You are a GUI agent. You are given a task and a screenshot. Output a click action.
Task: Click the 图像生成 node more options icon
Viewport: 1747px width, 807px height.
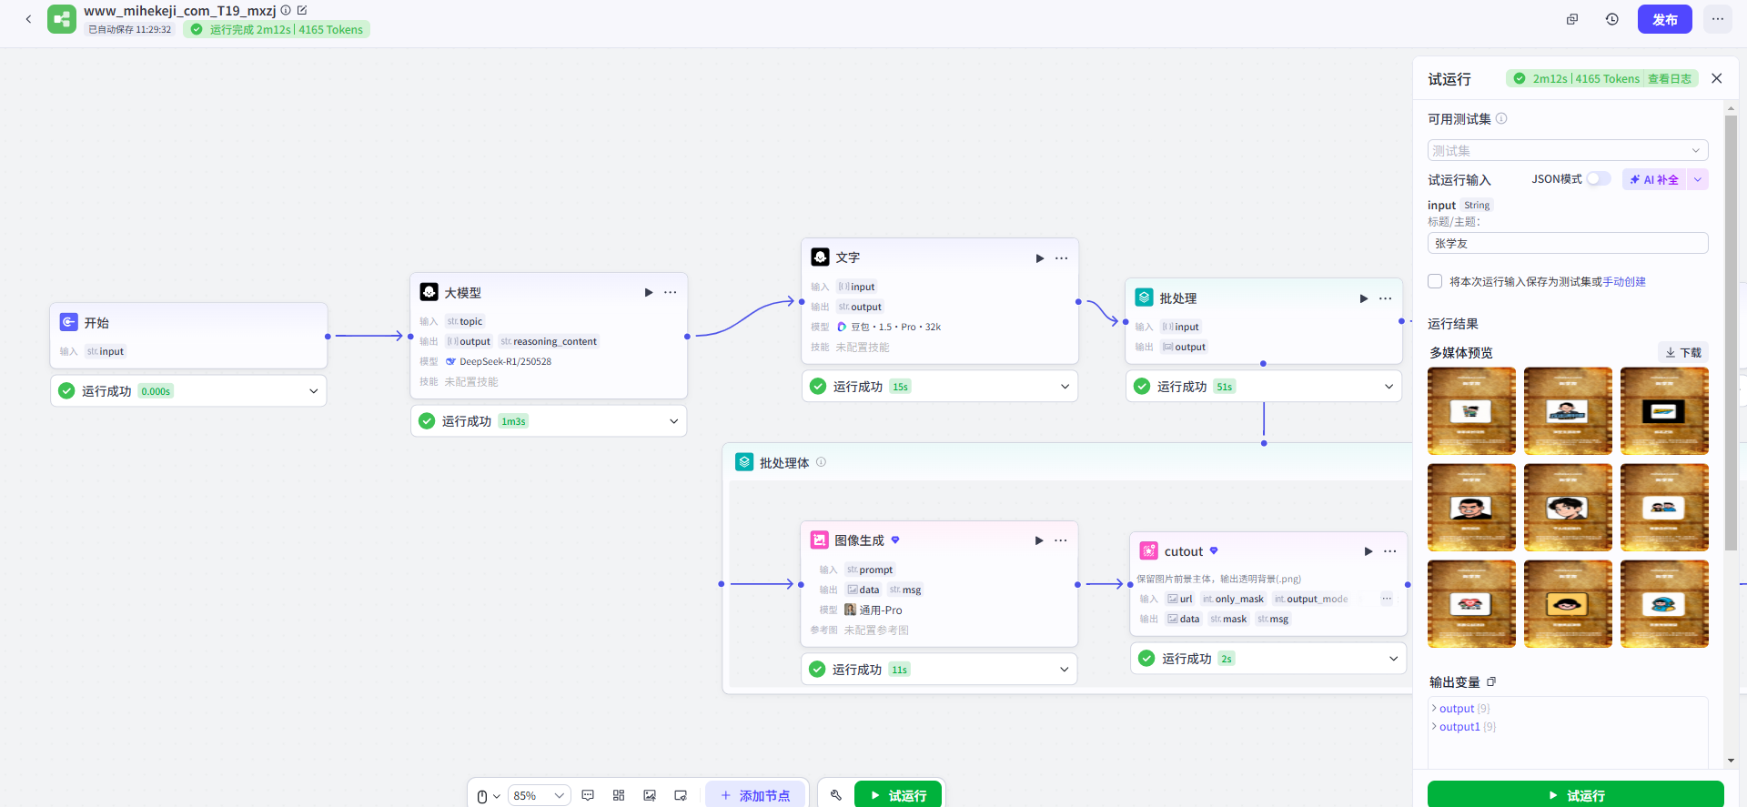click(x=1061, y=540)
